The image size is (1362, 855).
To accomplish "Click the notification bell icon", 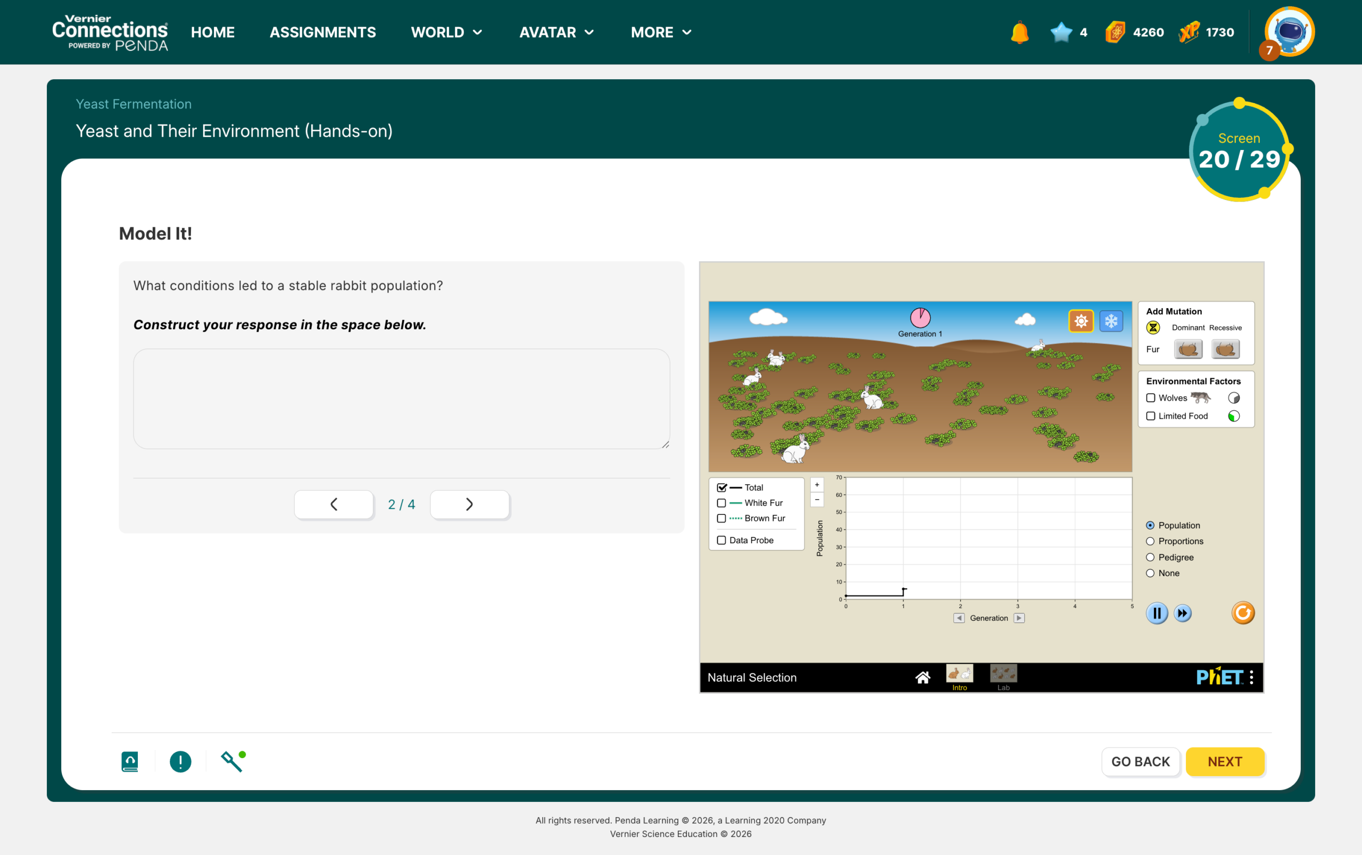I will [1019, 32].
